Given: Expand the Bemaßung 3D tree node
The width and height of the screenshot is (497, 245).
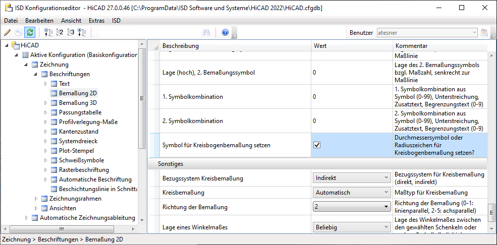Looking at the screenshot, I should [x=45, y=103].
